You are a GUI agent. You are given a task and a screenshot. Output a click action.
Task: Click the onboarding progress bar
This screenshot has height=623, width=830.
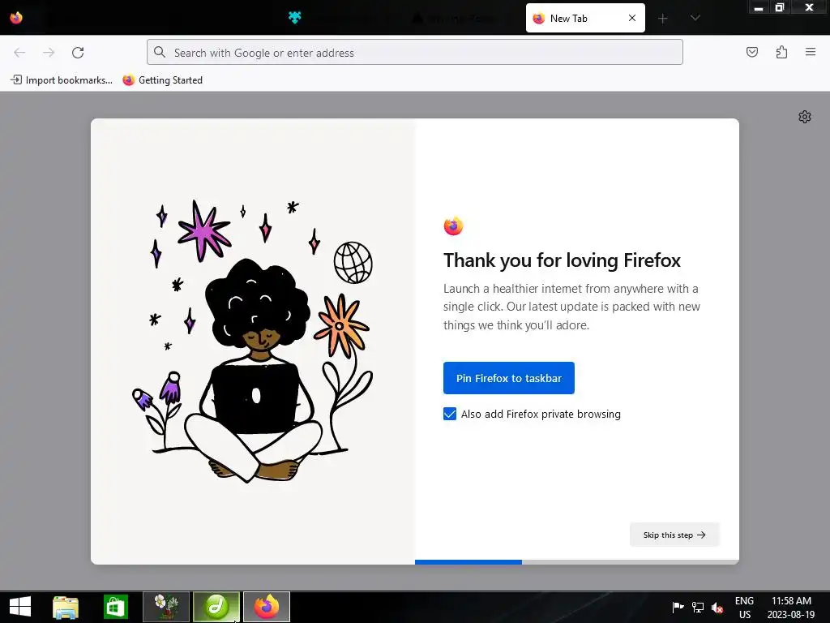577,562
